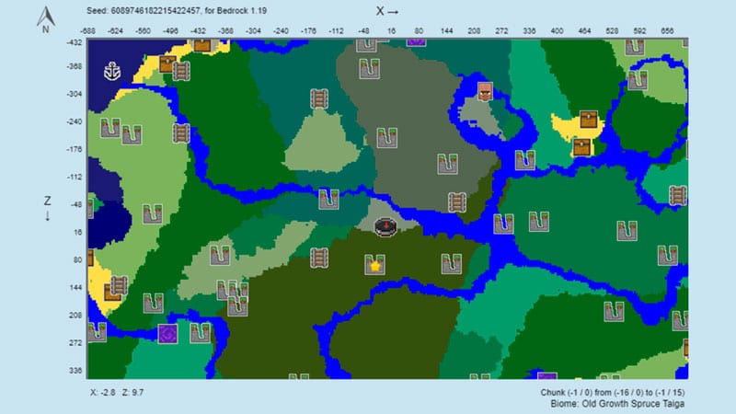Viewport: 736px width, 414px height.
Task: Select the mineshaft icon next to the top-left chest
Action: coord(181,71)
